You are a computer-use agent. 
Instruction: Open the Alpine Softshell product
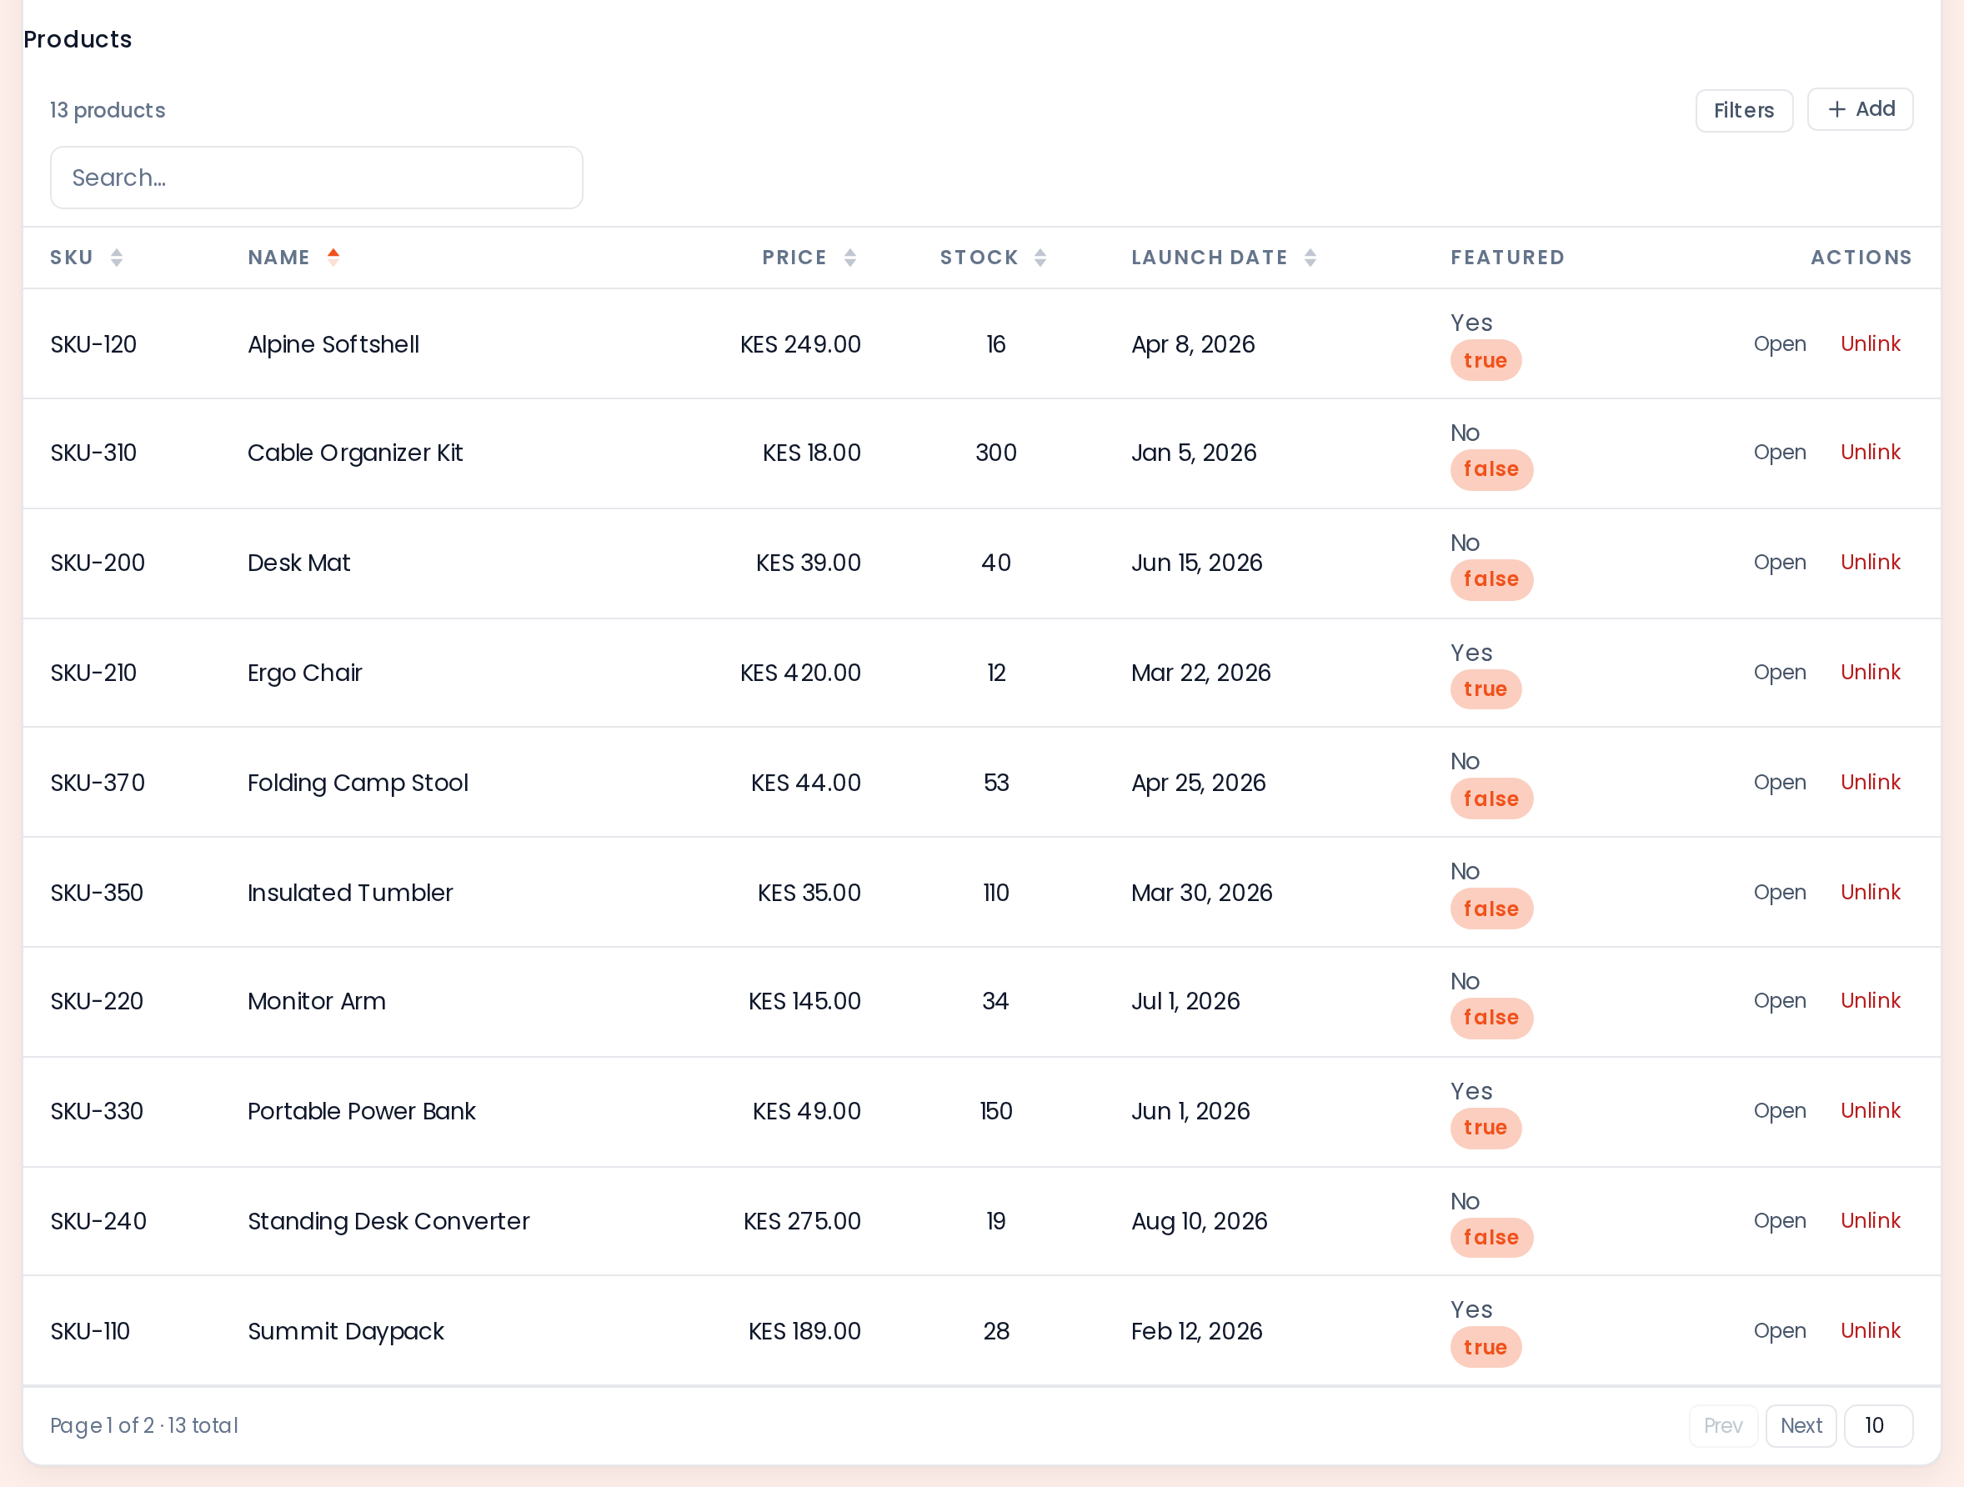[1779, 343]
